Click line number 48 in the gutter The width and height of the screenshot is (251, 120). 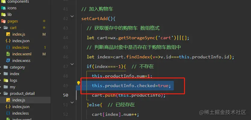tap(65, 76)
